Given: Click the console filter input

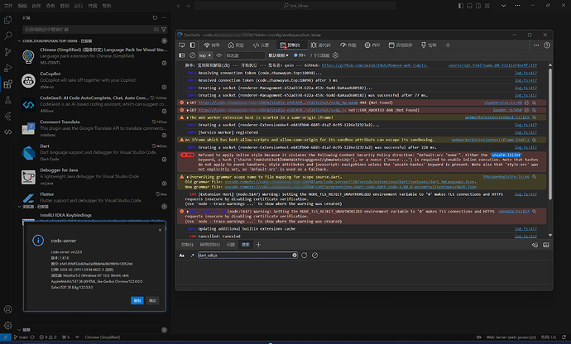Looking at the screenshot, I should (x=245, y=55).
